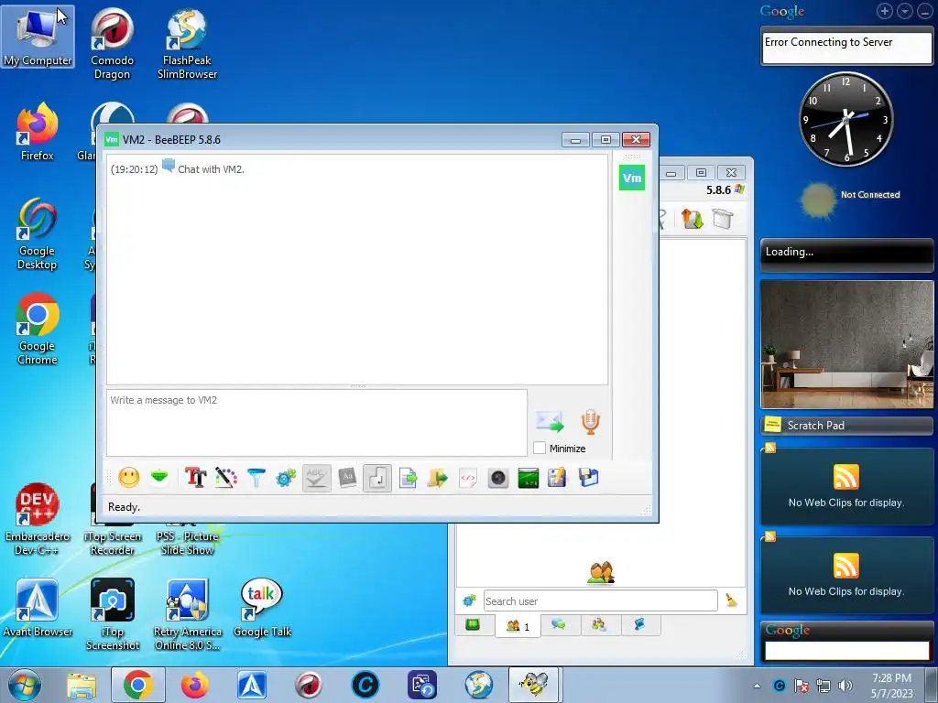The width and height of the screenshot is (938, 703).
Task: Click the send file document icon
Action: (408, 478)
